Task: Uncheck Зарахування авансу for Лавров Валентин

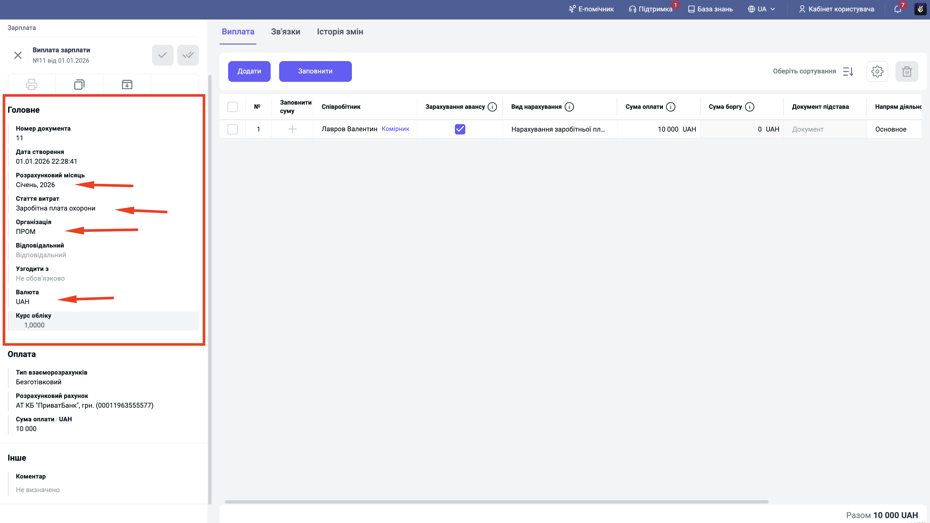Action: (460, 129)
